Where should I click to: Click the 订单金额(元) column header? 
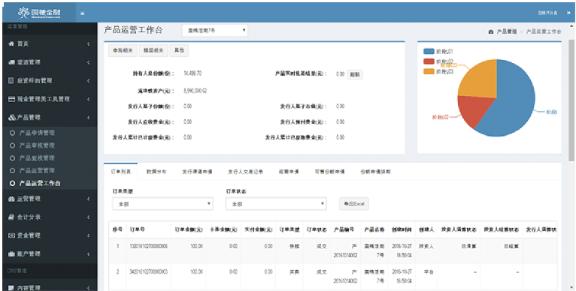[x=189, y=229]
